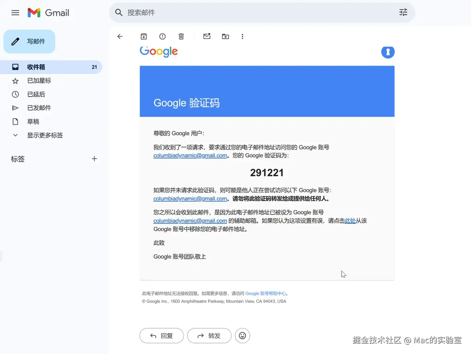Click first columbiadynamic@gmail.com link after 账号
This screenshot has height=354, width=471.
[x=190, y=156]
